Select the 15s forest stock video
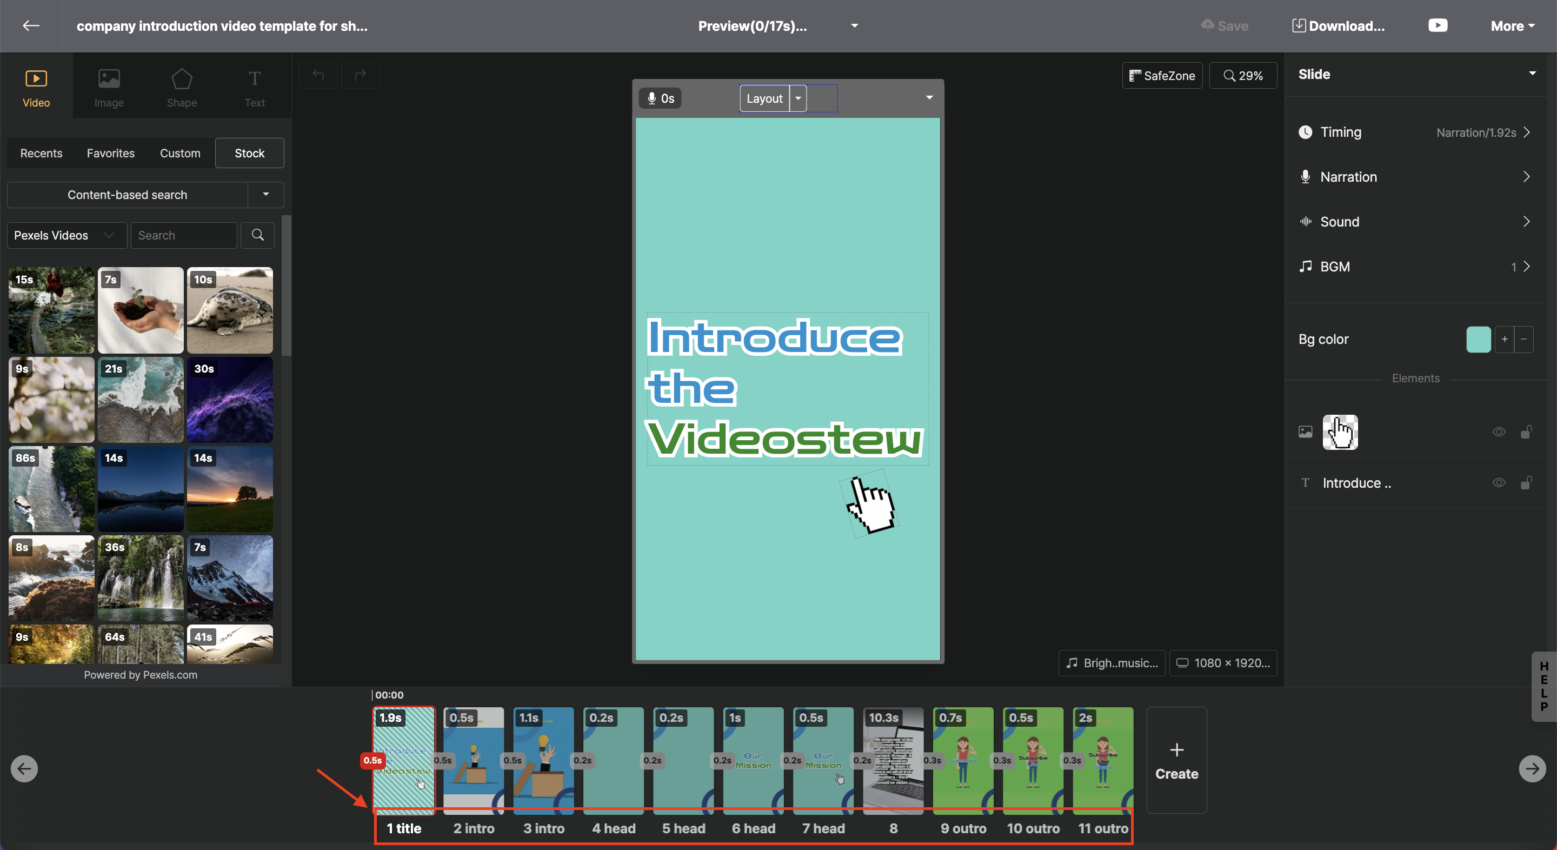The width and height of the screenshot is (1557, 850). click(51, 310)
